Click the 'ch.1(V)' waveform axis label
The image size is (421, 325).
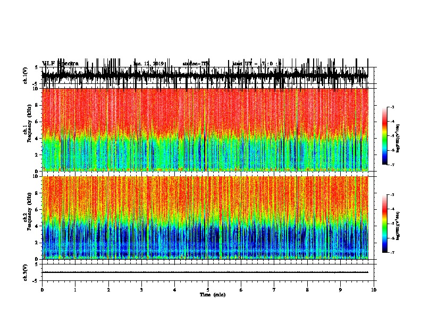25,75
